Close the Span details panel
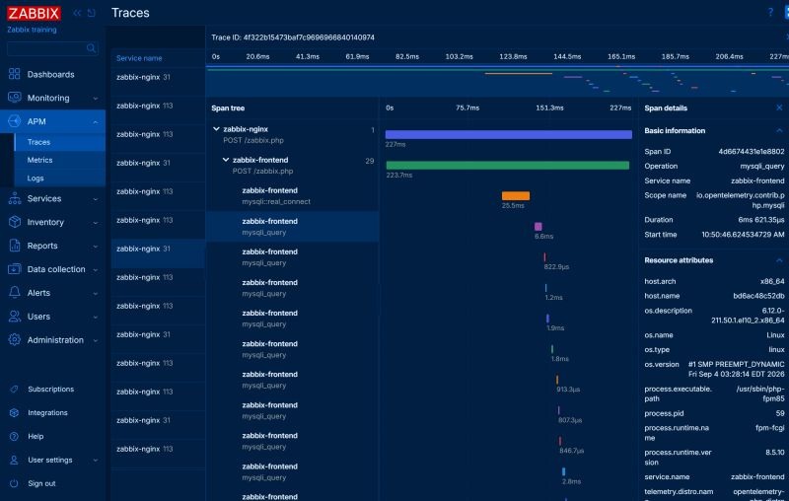Viewport: 789px width, 501px height. (779, 107)
